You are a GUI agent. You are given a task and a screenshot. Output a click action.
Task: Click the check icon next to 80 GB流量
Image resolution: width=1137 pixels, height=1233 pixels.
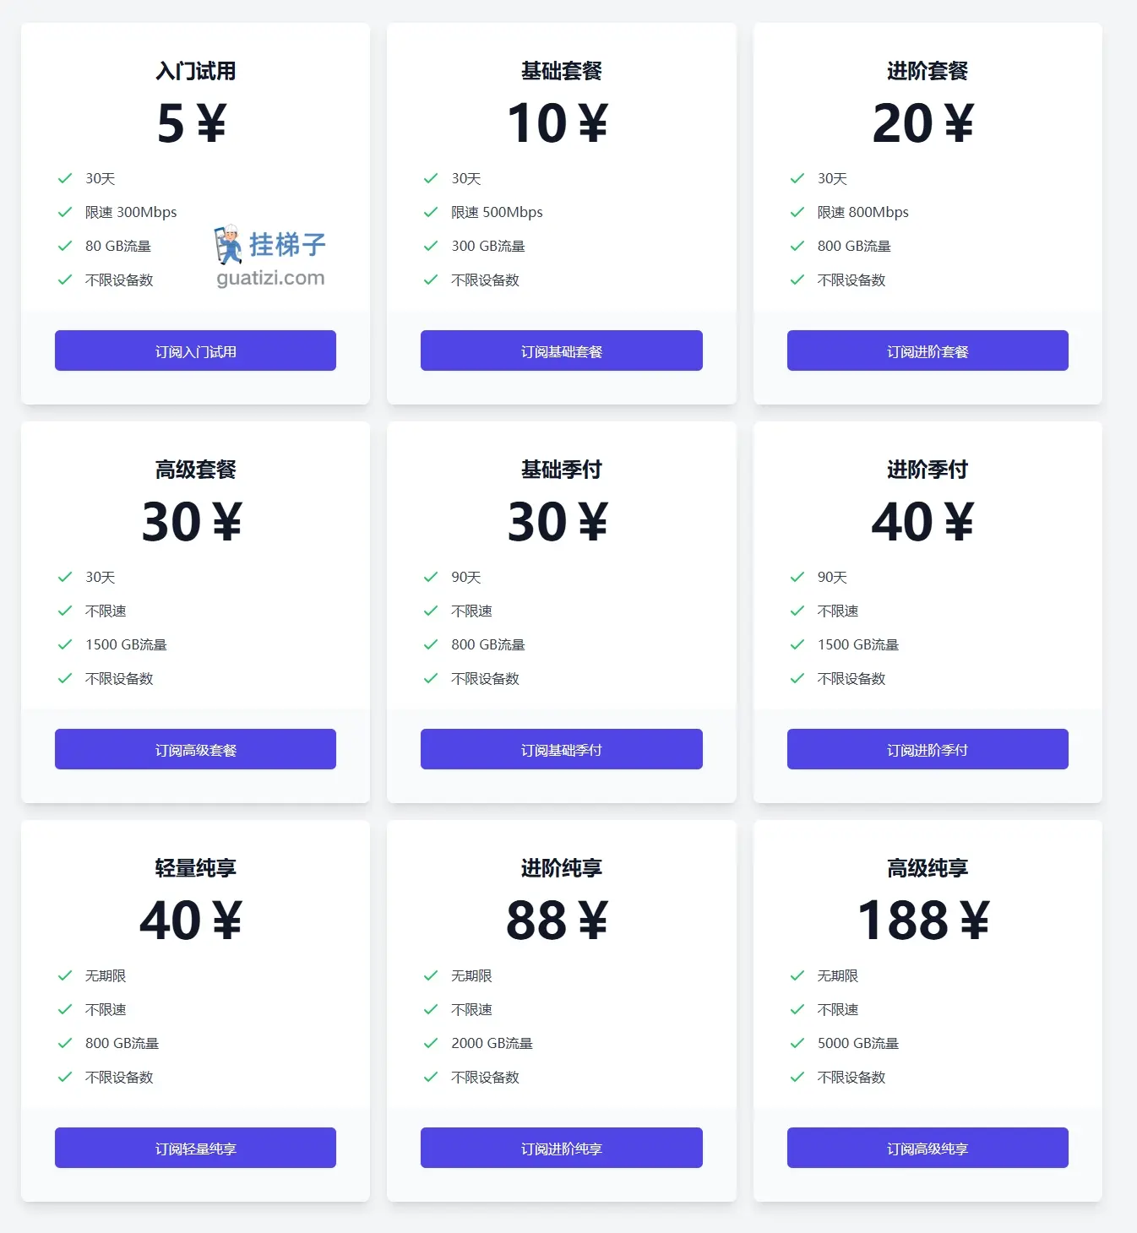65,246
